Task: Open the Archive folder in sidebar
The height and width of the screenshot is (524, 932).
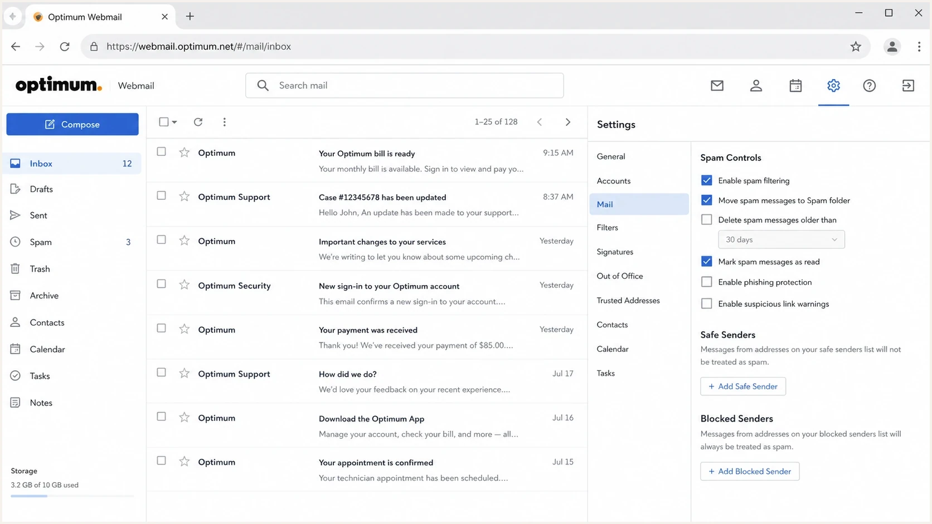Action: (x=72, y=296)
